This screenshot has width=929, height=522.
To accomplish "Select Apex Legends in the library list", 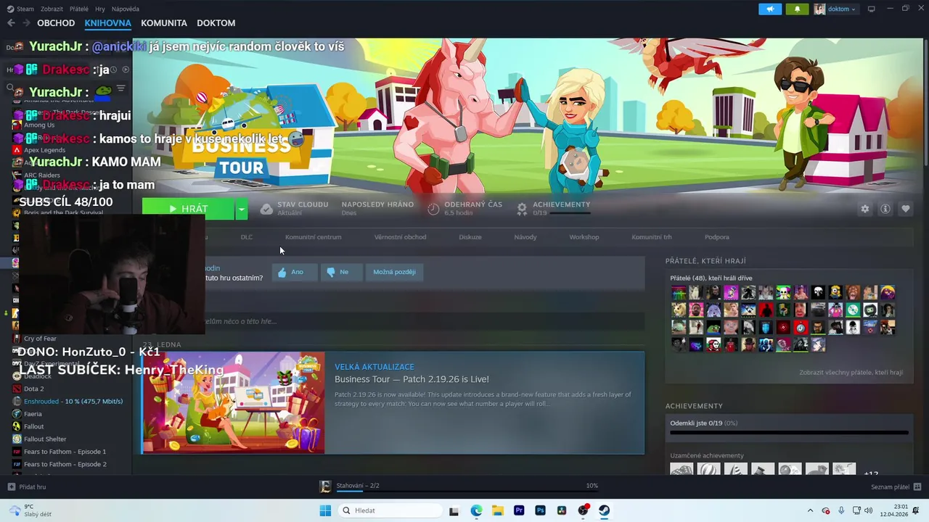I will click(x=44, y=150).
